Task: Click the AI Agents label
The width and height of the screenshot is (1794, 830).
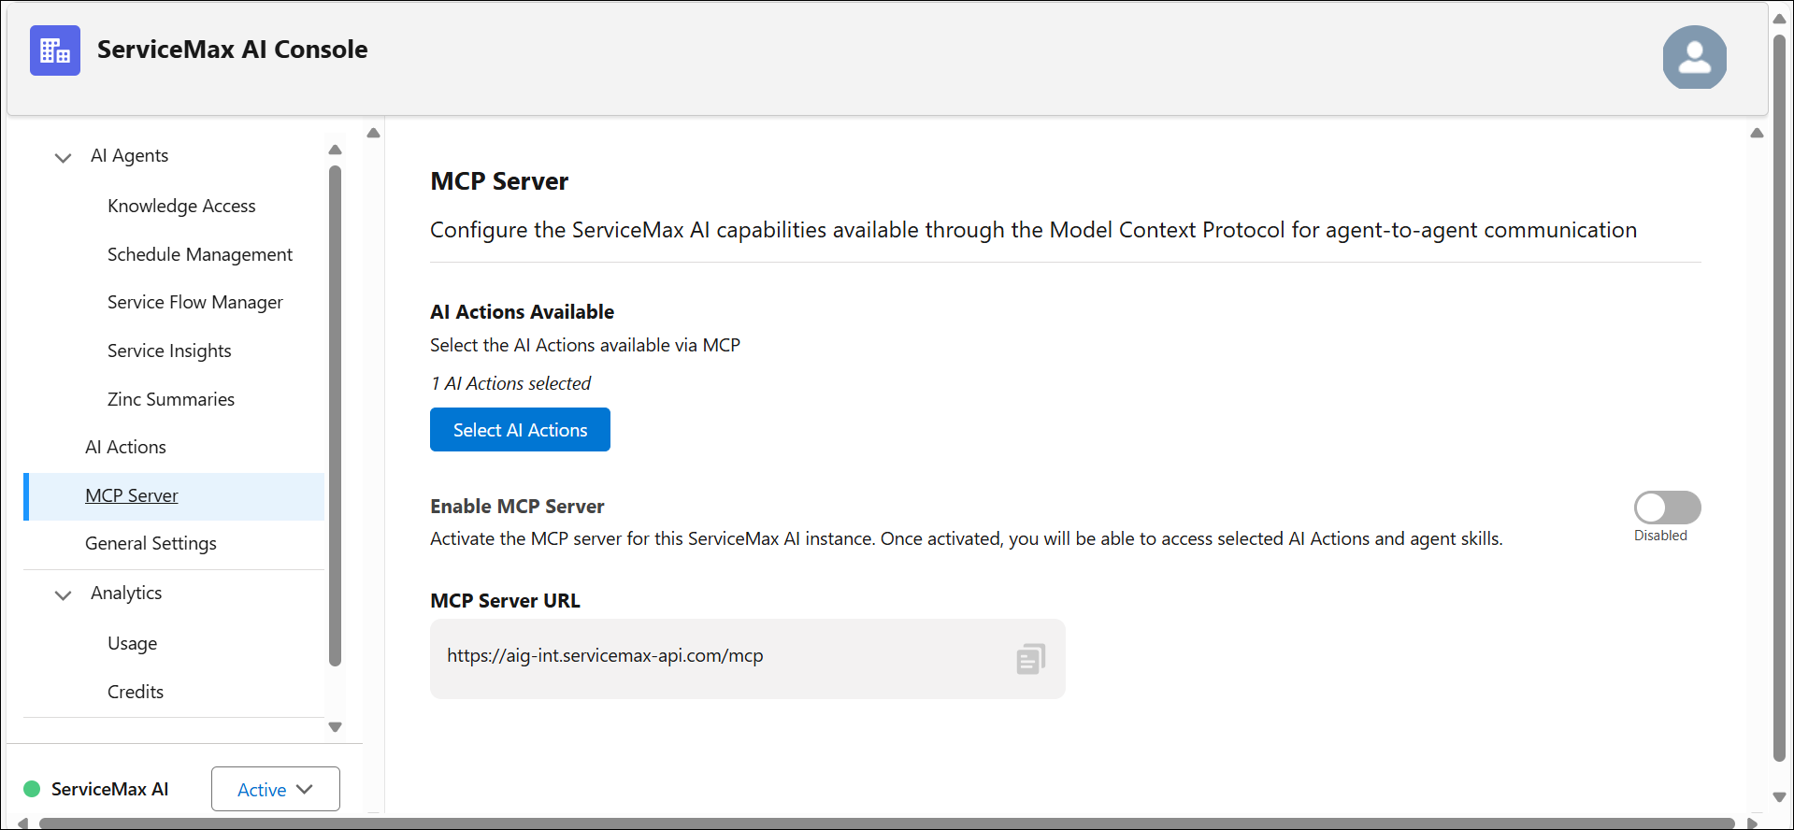Action: 129,155
